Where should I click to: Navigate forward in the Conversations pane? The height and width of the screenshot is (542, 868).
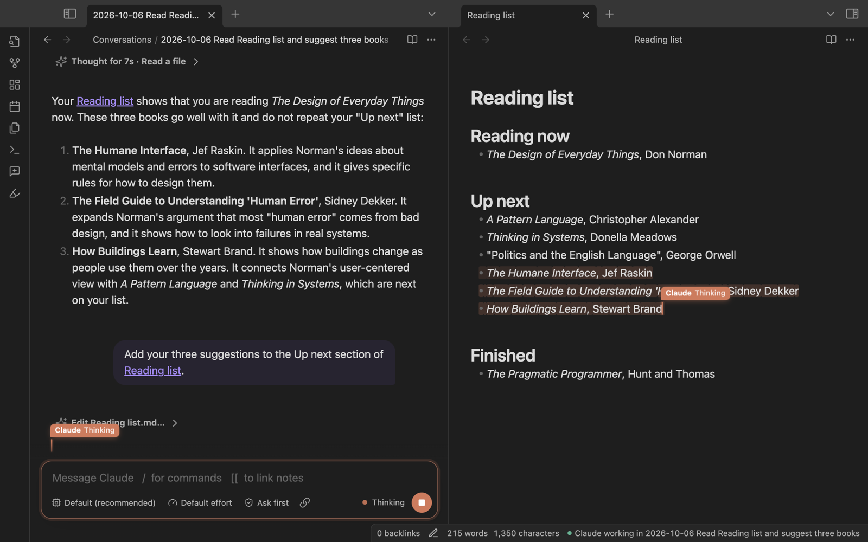[x=66, y=40]
